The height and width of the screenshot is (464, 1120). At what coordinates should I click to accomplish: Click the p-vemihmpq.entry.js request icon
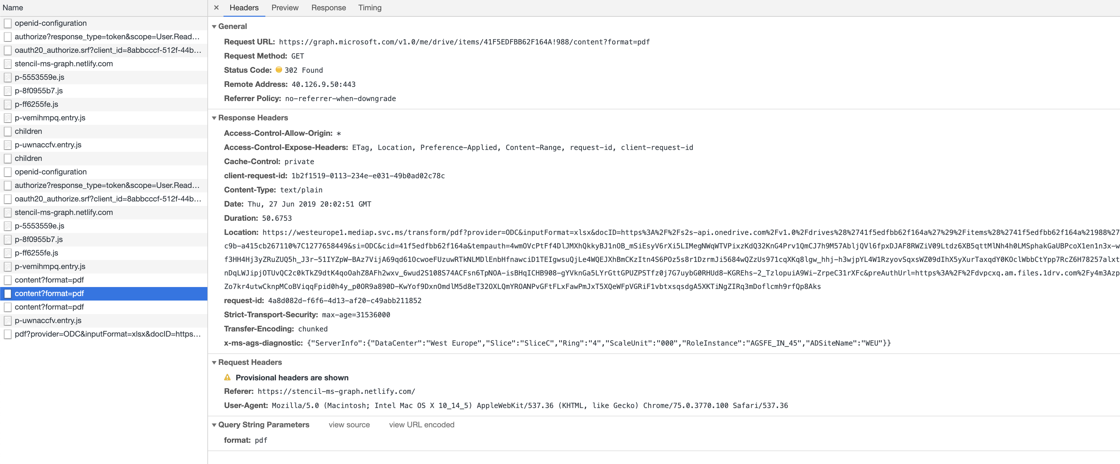coord(7,118)
